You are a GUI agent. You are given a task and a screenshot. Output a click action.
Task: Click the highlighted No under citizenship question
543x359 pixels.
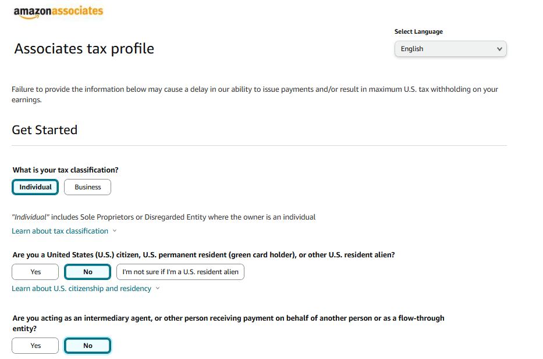tap(87, 271)
